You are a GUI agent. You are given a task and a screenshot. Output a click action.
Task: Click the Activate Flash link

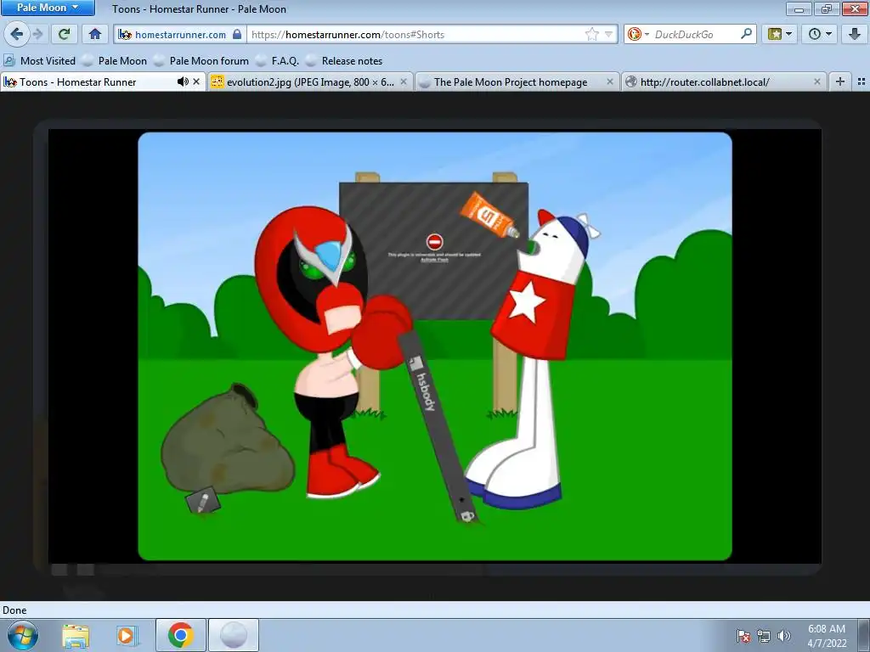(x=434, y=260)
